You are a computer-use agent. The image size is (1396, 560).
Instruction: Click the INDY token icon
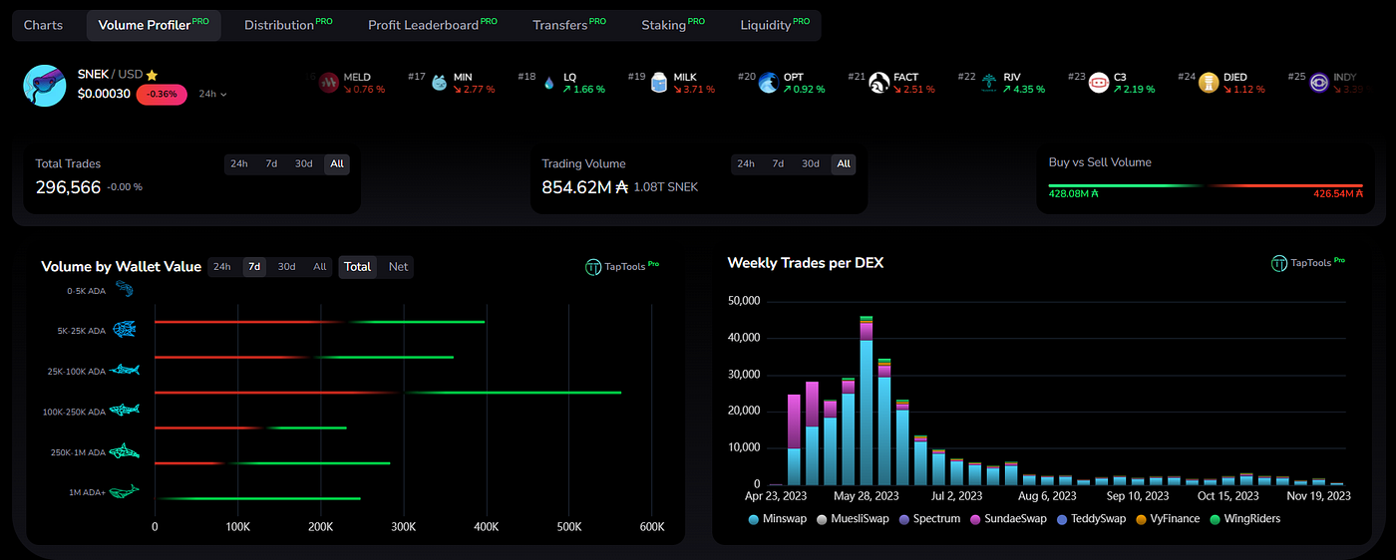coord(1318,84)
